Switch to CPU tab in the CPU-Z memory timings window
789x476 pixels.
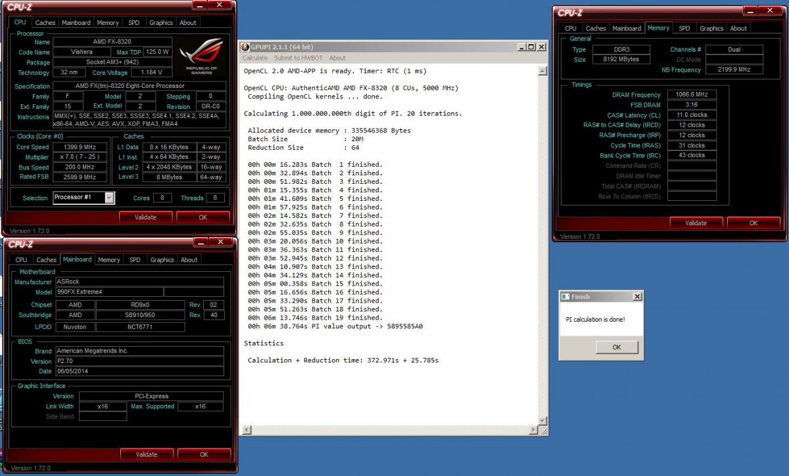coord(571,28)
